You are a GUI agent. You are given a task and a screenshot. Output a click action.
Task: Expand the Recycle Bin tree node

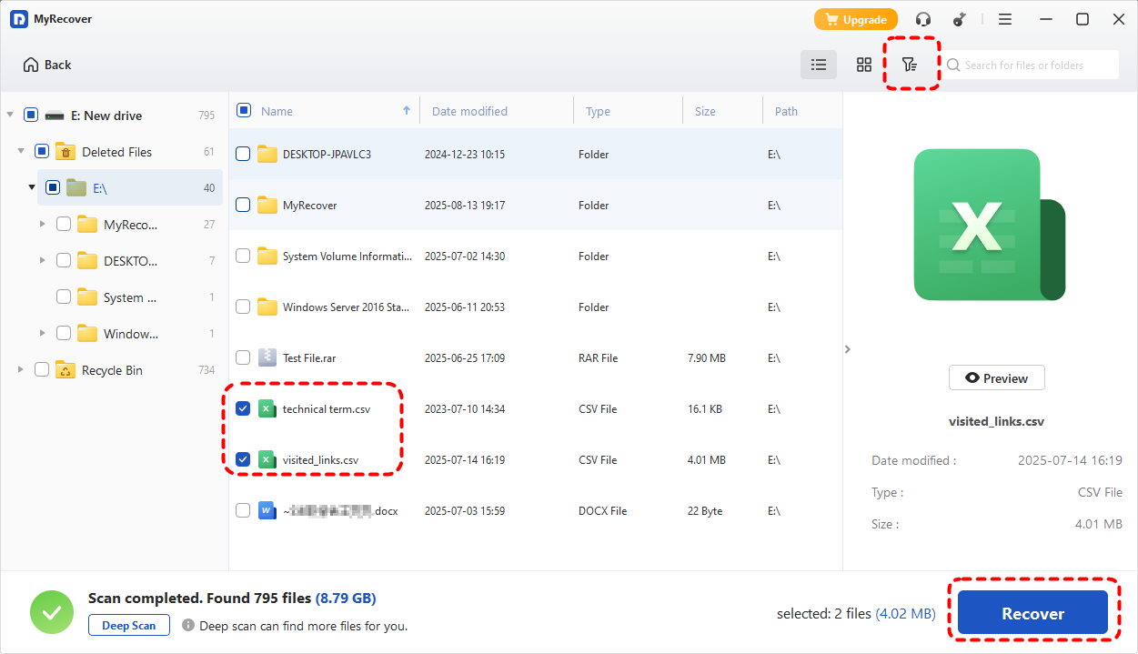21,369
